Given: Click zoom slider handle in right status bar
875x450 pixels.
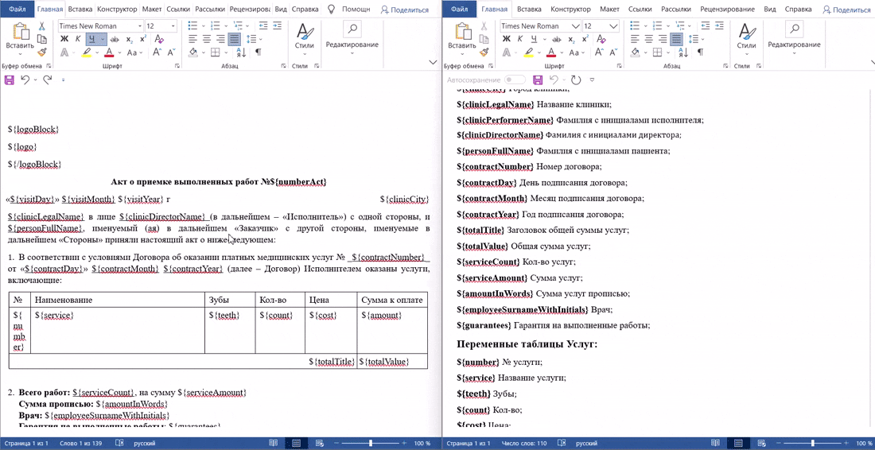Looking at the screenshot, I should click(x=812, y=443).
